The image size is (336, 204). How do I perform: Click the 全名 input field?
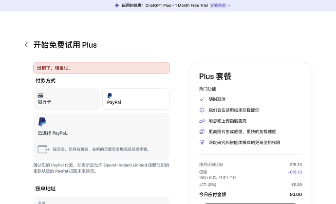pyautogui.click(x=102, y=201)
